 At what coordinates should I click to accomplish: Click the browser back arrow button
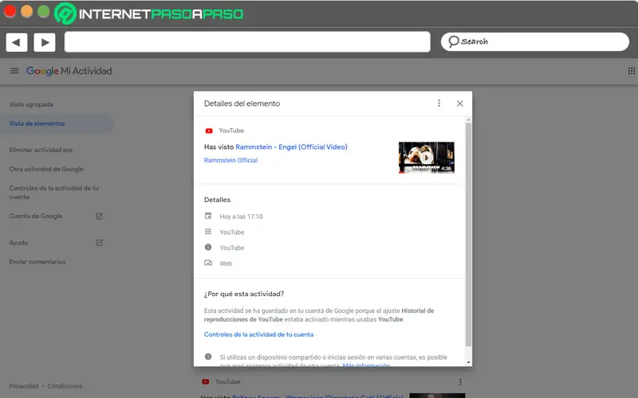pyautogui.click(x=17, y=42)
